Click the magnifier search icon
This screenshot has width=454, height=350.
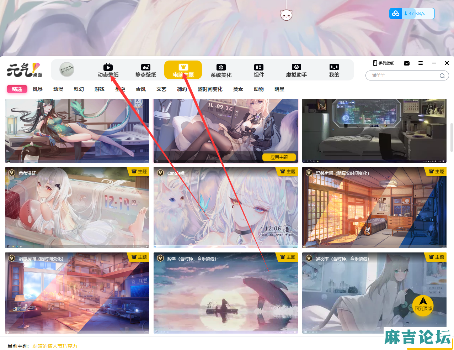442,75
